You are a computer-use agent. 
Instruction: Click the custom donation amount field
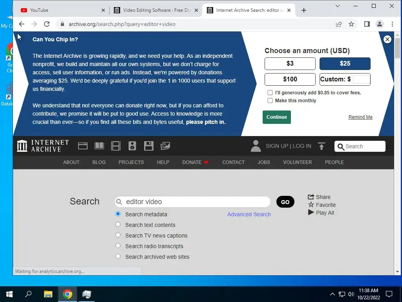point(362,79)
